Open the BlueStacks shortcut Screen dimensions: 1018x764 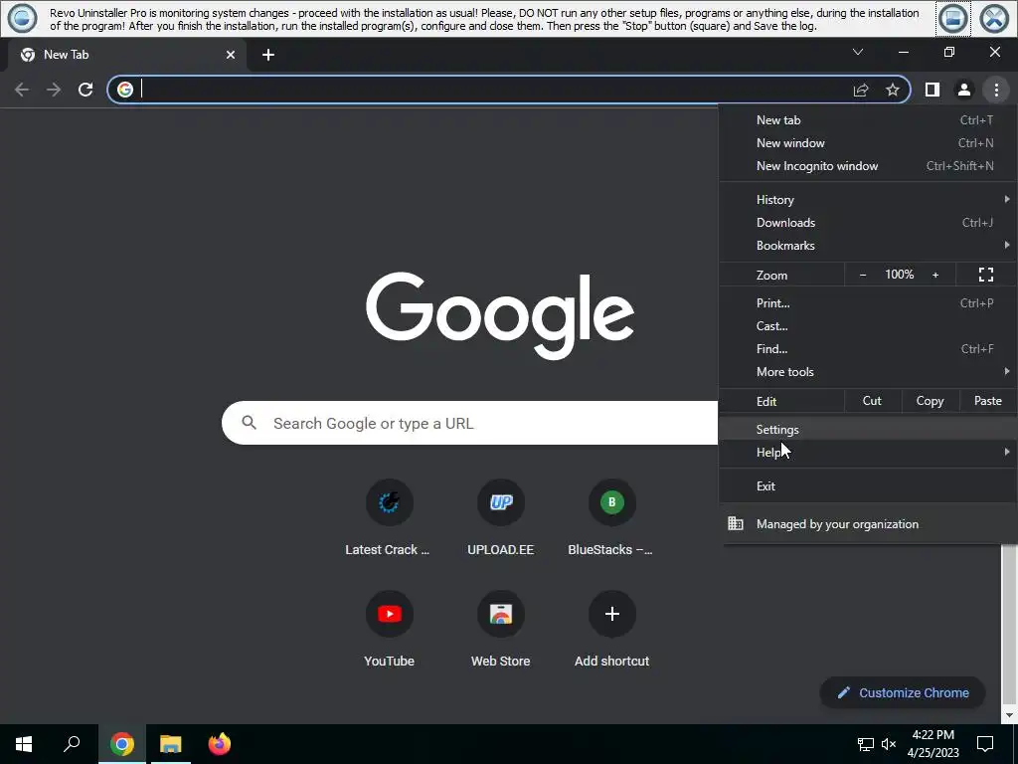click(x=611, y=518)
